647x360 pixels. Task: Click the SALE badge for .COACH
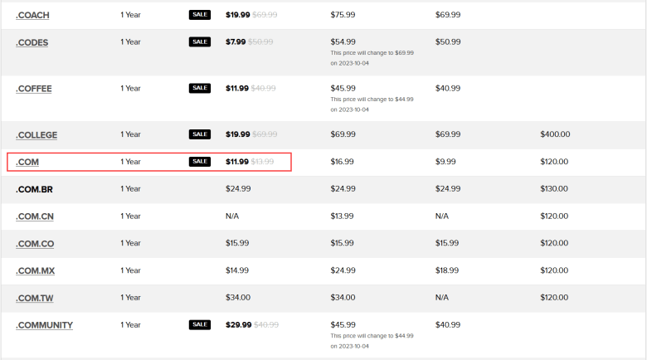click(200, 14)
